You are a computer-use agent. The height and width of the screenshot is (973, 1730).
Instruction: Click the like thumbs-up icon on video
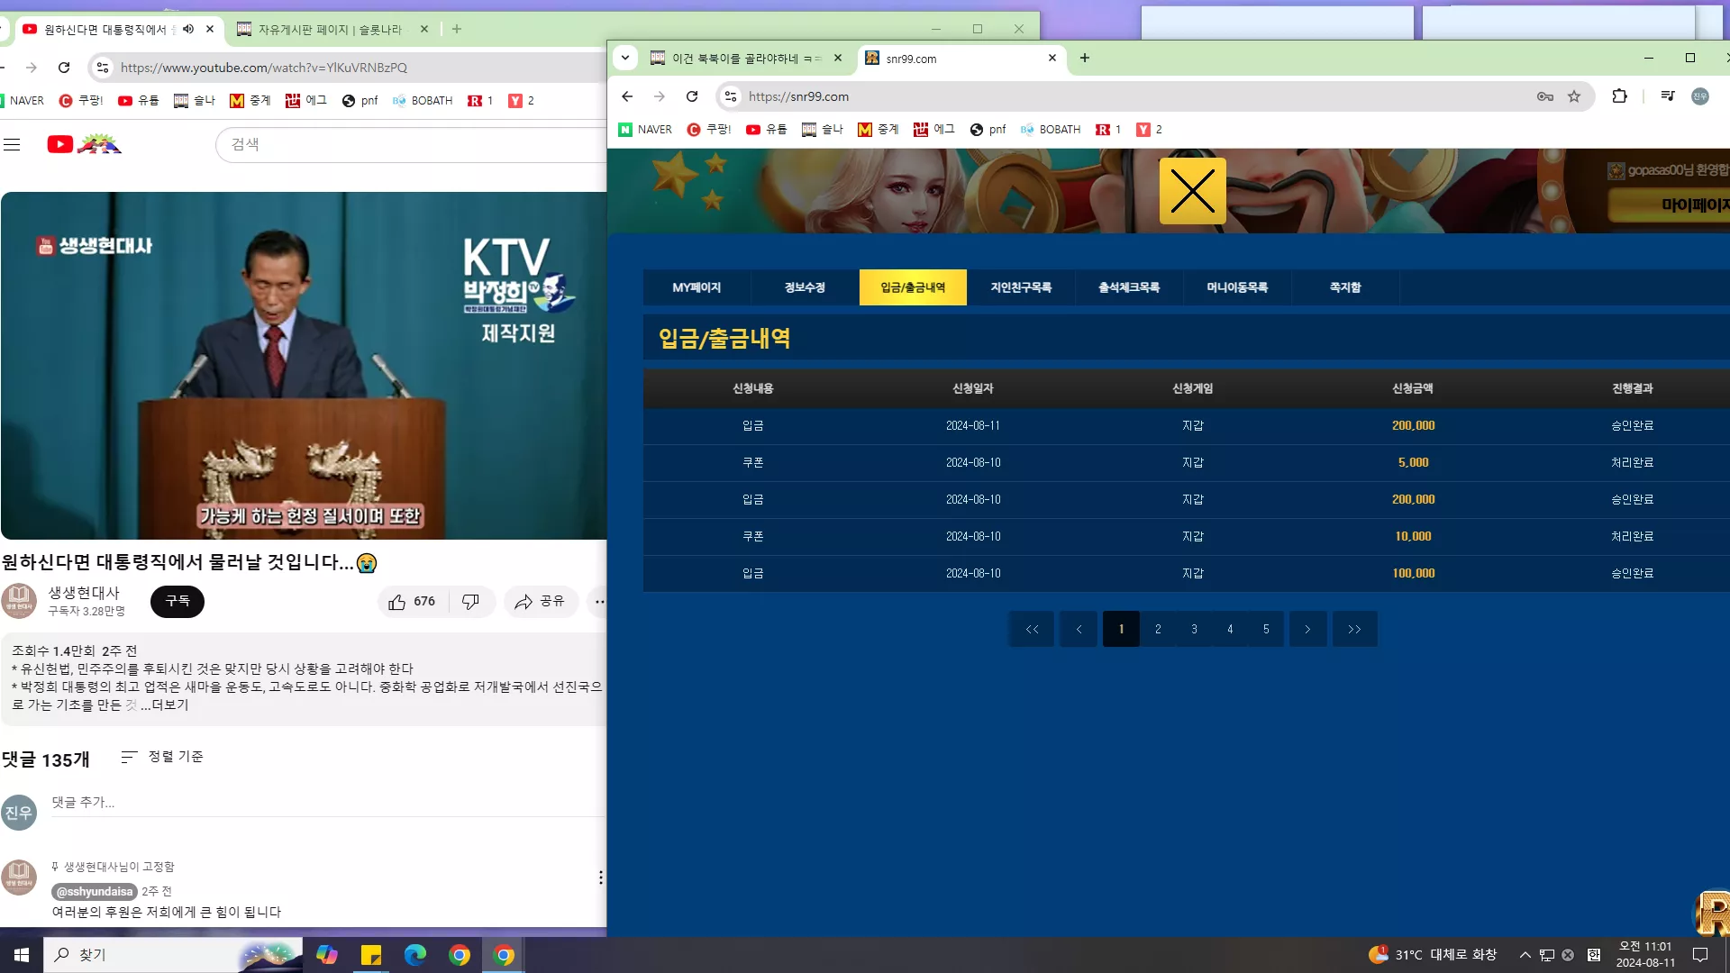tap(396, 602)
